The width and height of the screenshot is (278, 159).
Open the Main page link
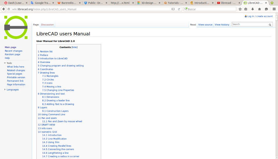pyautogui.click(x=11, y=47)
